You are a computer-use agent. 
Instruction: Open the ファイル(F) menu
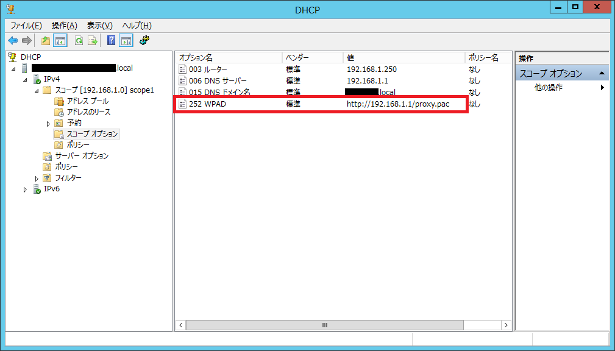(x=26, y=26)
